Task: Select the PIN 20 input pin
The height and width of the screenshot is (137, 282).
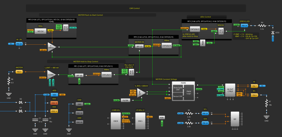Action: pos(18,44)
